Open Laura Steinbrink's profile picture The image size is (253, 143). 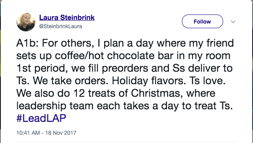tap(26, 22)
